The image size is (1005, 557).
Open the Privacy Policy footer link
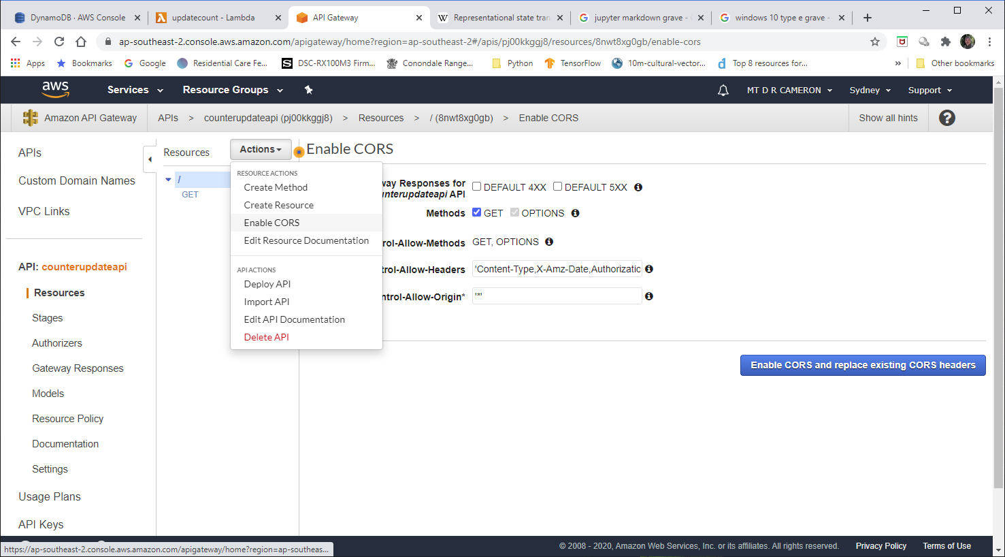click(x=881, y=546)
